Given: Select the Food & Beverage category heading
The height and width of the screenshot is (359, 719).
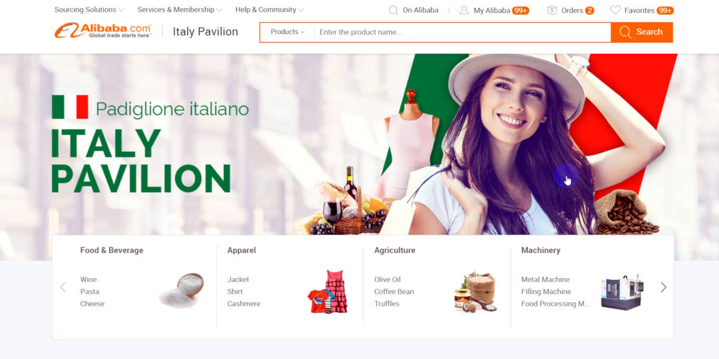Looking at the screenshot, I should click(111, 250).
